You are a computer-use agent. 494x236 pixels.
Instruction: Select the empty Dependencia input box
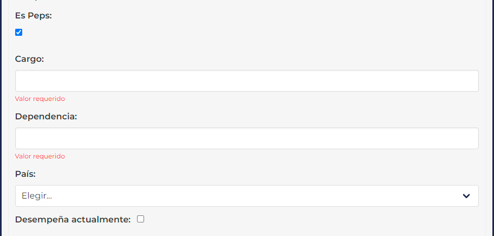tap(246, 138)
